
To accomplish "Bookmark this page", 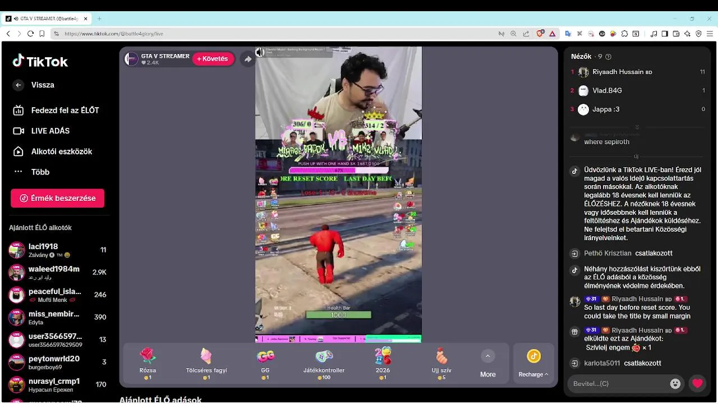I will click(x=42, y=34).
